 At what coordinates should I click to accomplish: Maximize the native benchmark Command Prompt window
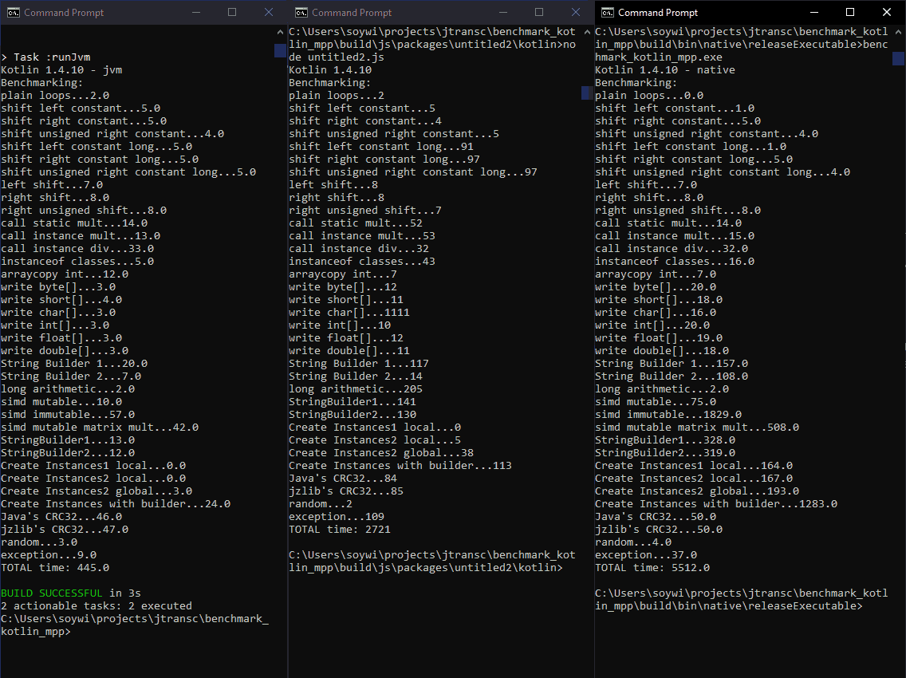[x=850, y=13]
